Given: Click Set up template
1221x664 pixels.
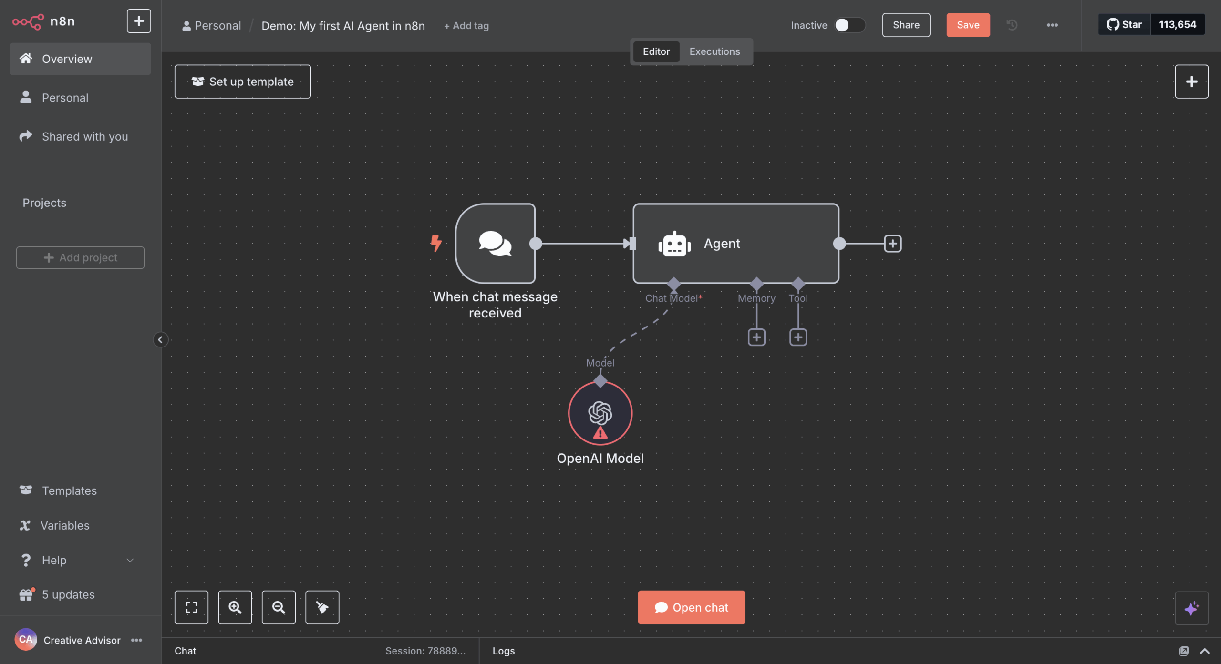Looking at the screenshot, I should tap(242, 82).
